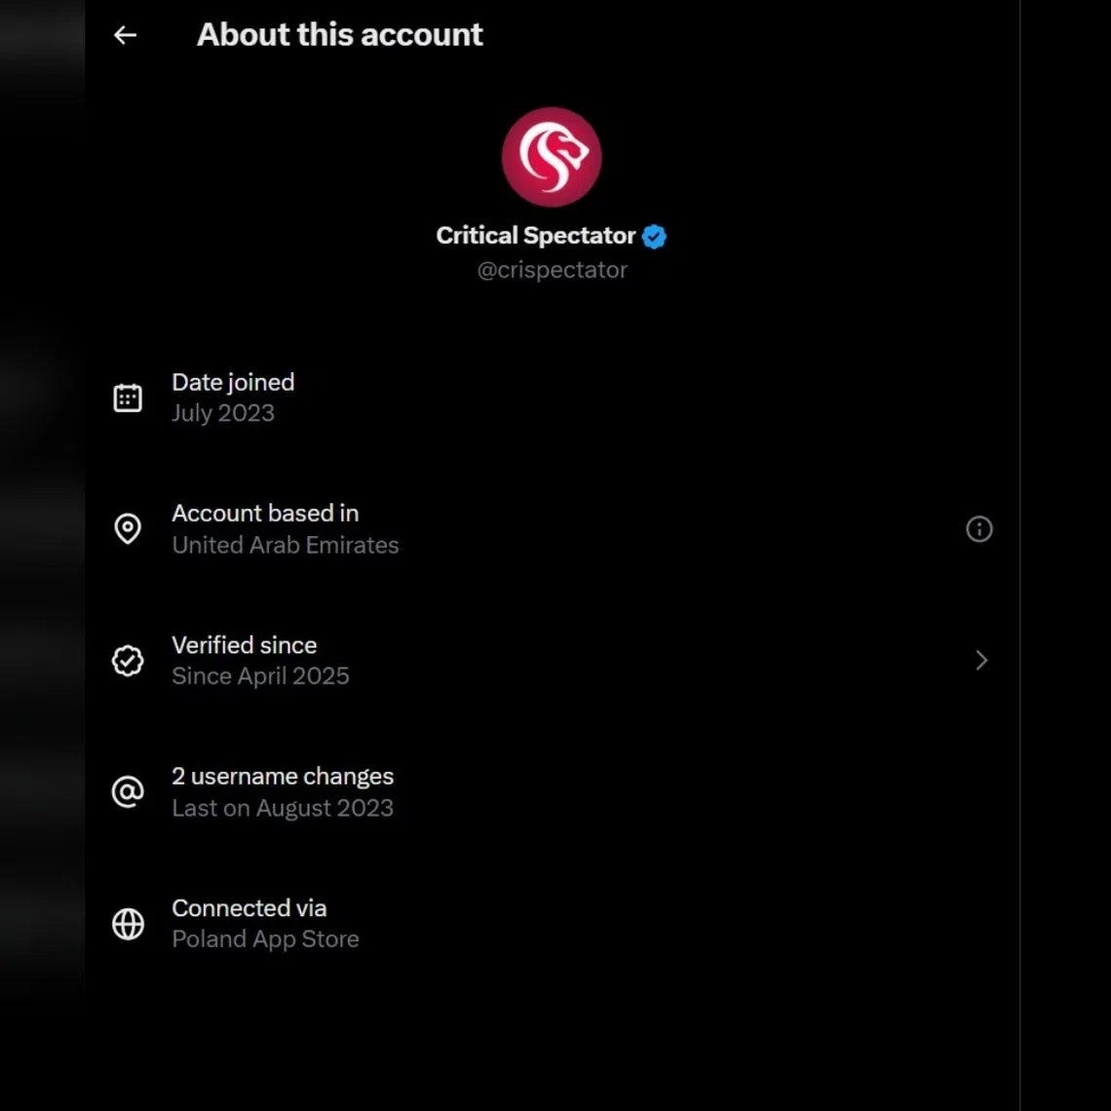1111x1111 pixels.
Task: Select the @ symbol icon for username changes
Action: [x=128, y=791]
